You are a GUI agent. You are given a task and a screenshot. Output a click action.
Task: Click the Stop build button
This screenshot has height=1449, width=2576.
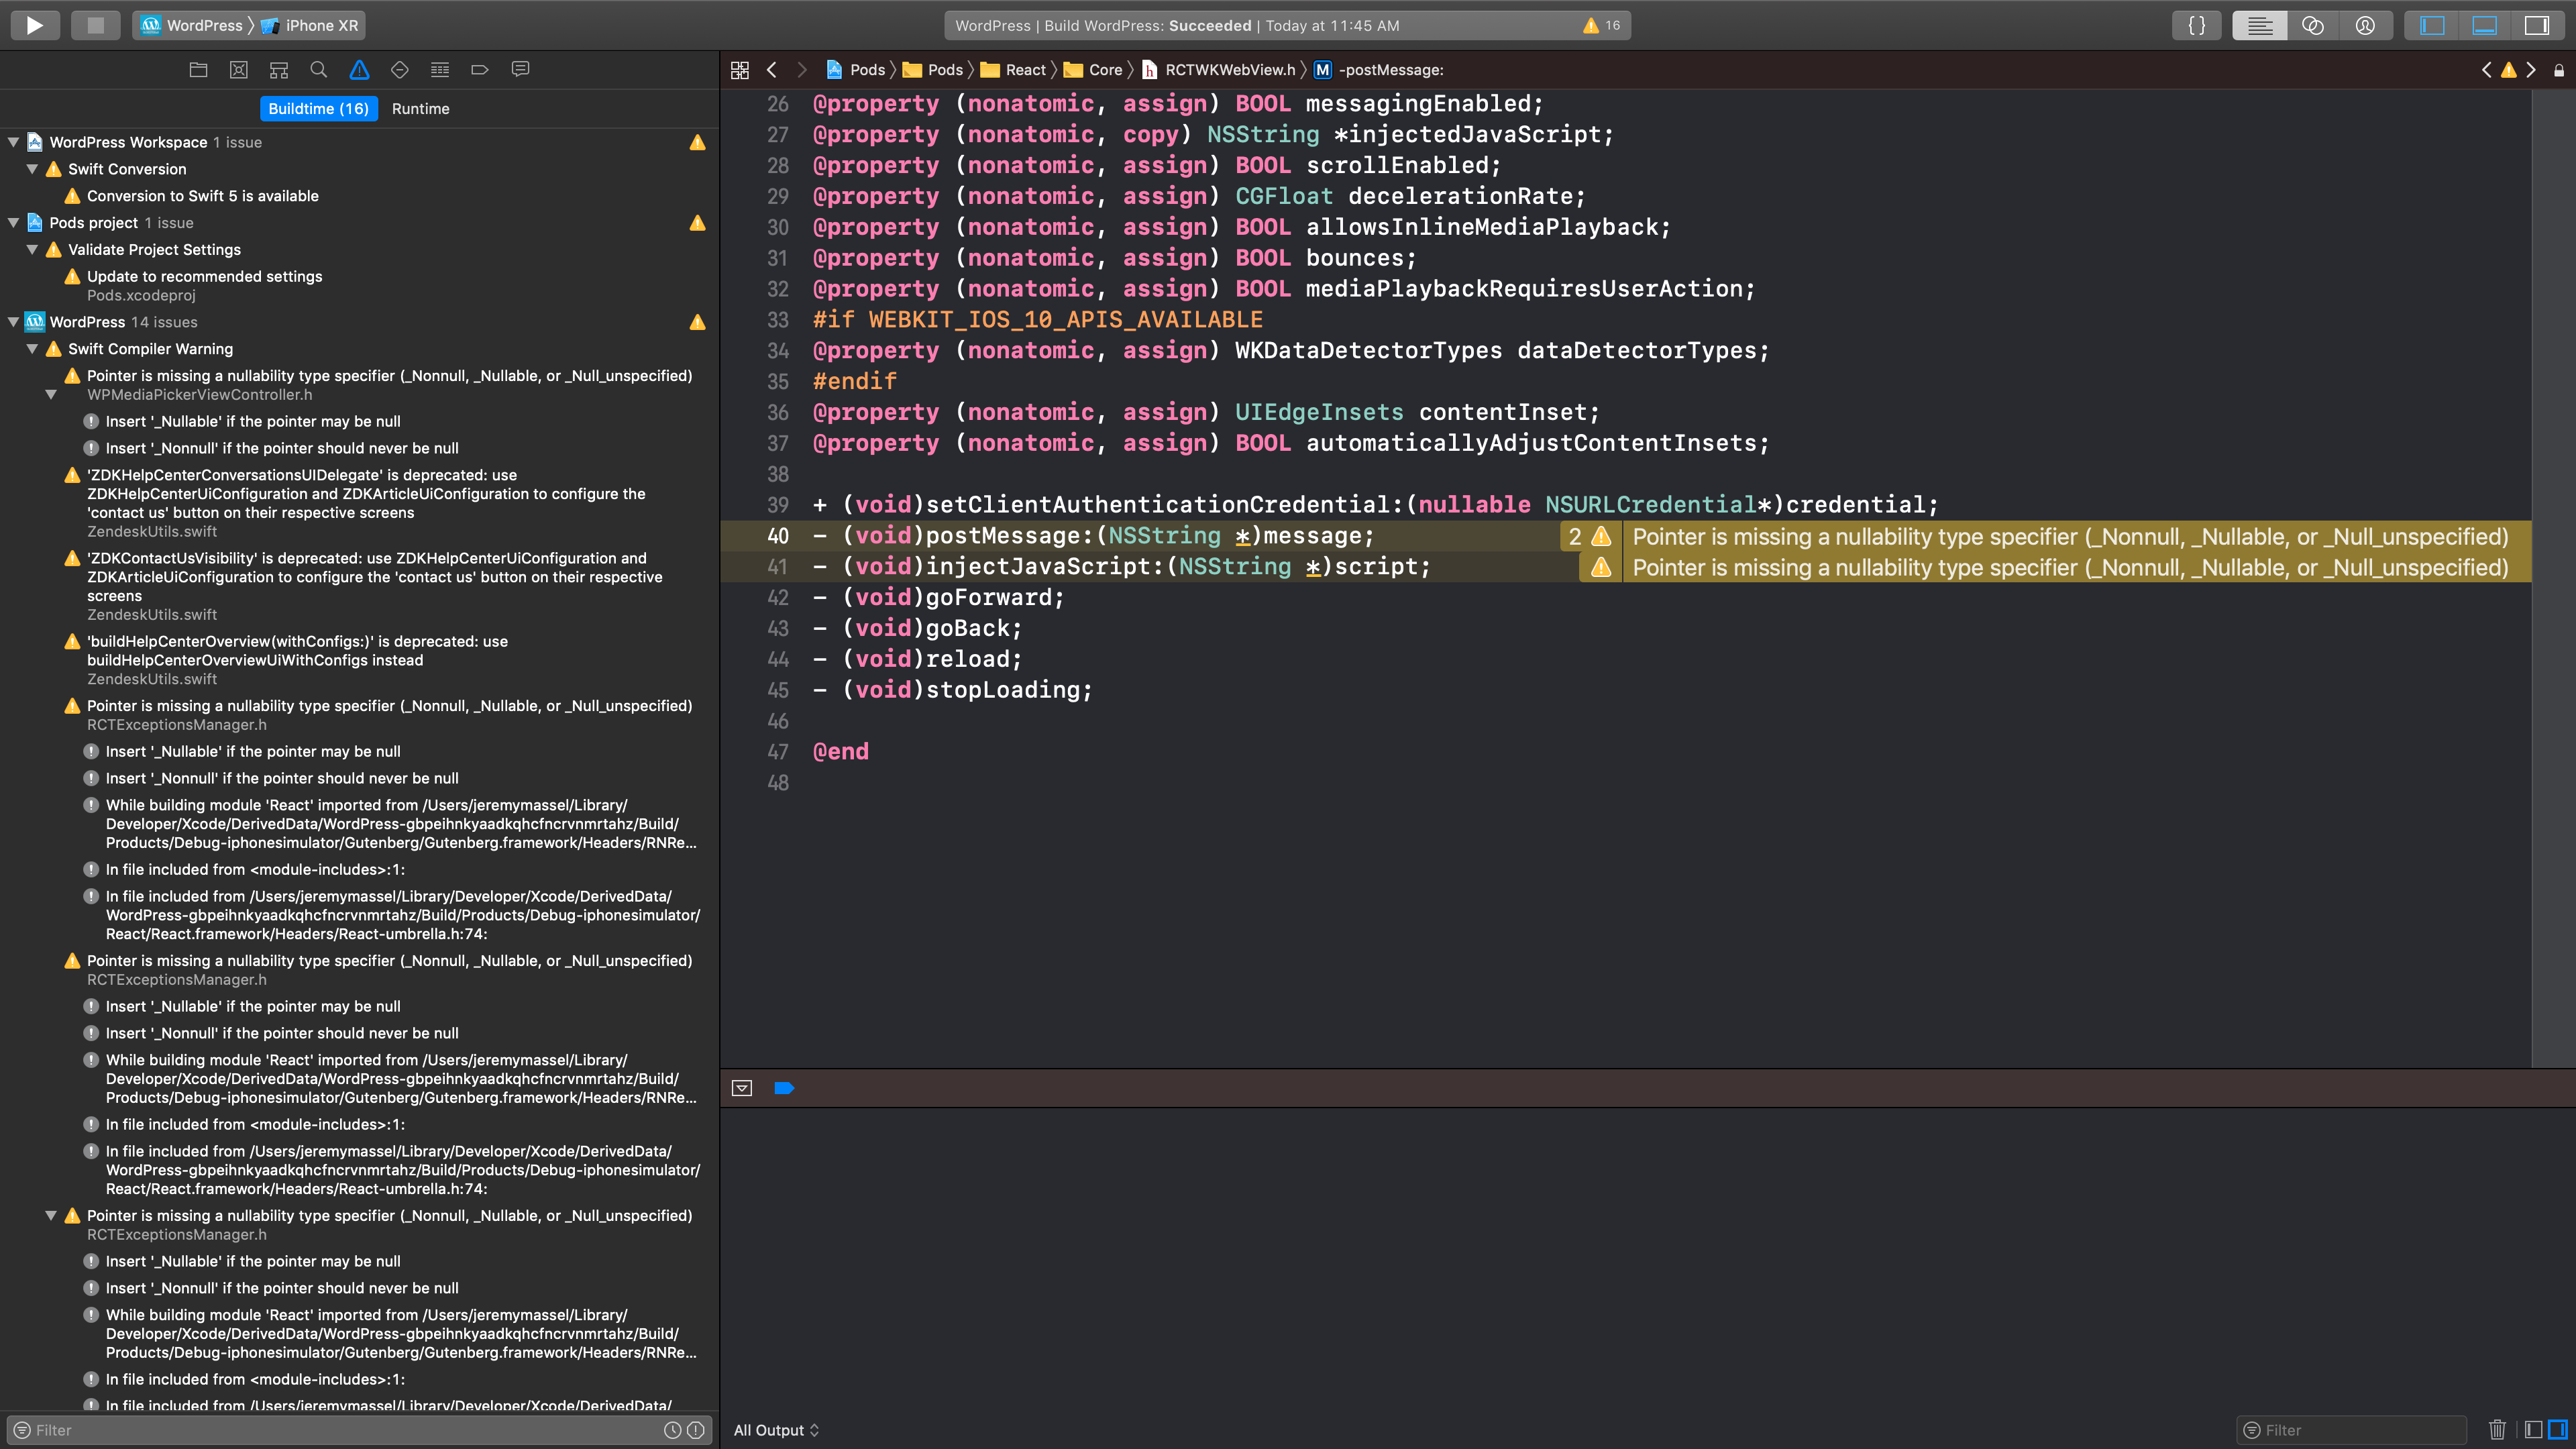coord(95,25)
